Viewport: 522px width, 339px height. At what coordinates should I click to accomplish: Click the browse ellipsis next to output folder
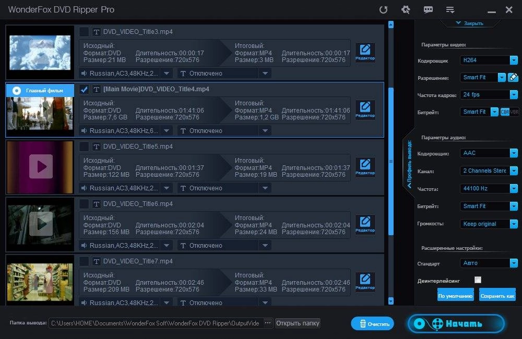267,323
